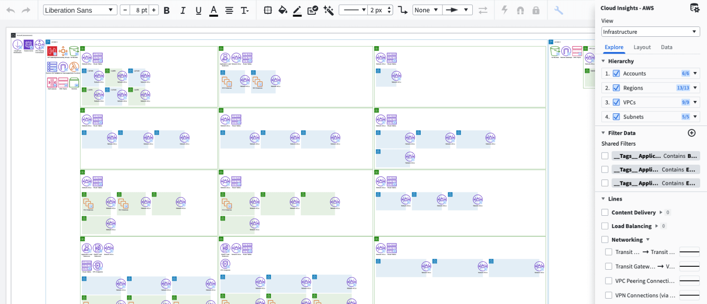Screen dimensions: 707x304
Task: Expand the Regions 13/13 dropdown arrow
Action: click(695, 88)
